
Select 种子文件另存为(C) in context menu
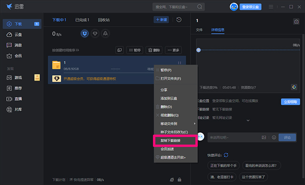pos(176,132)
